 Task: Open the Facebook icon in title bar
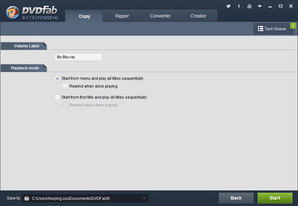point(239,6)
